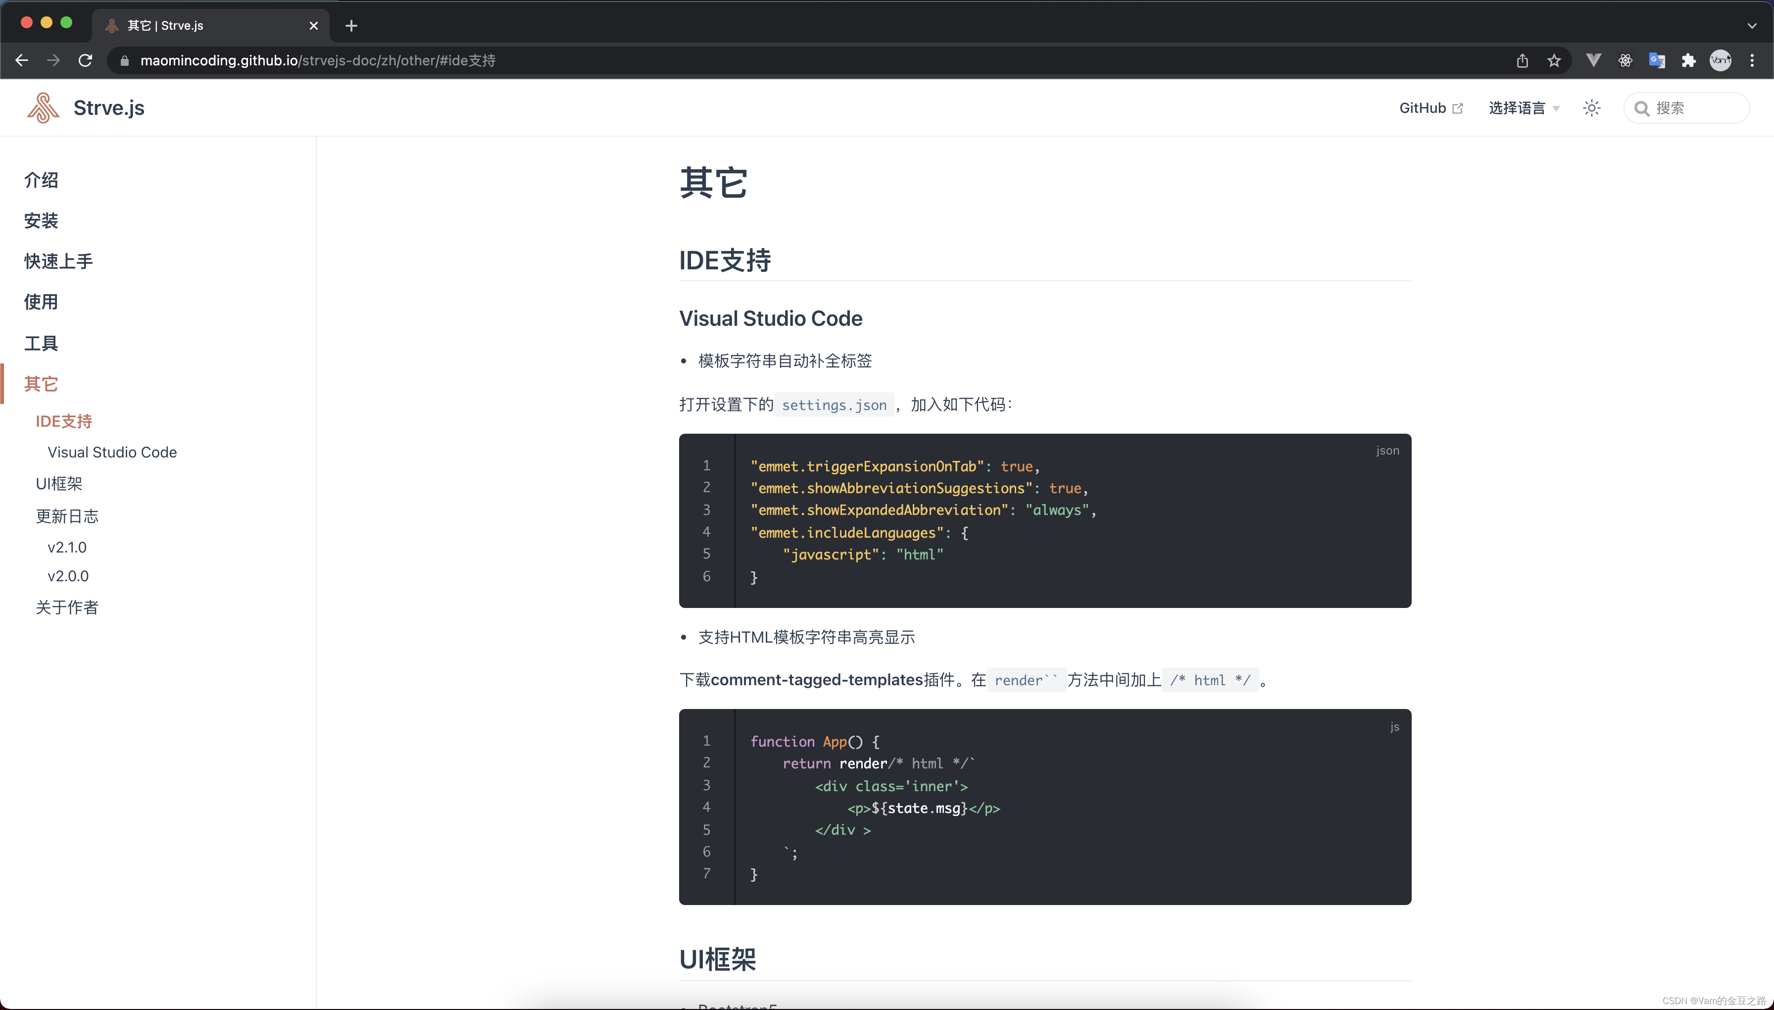The height and width of the screenshot is (1010, 1774).
Task: Open a new browser tab
Action: (351, 26)
